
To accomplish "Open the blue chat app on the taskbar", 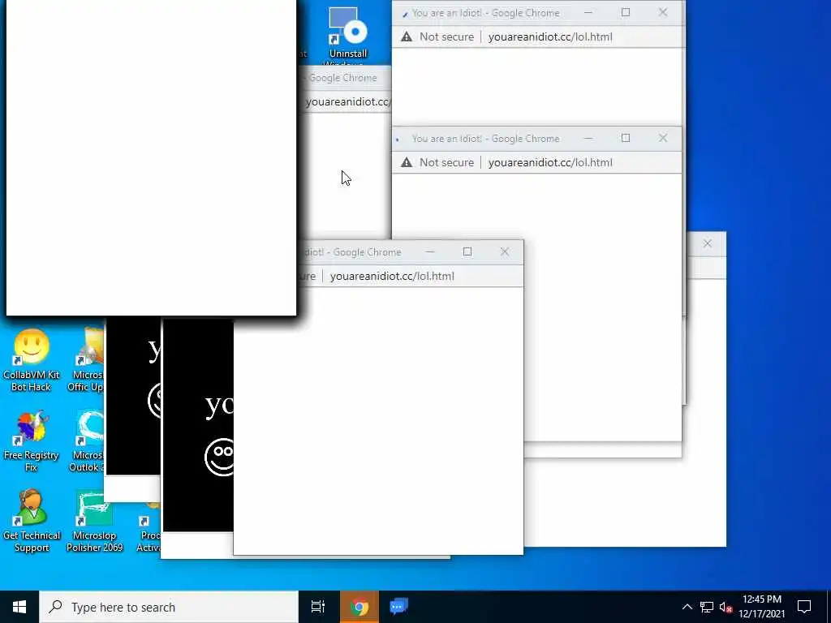I will coord(398,607).
